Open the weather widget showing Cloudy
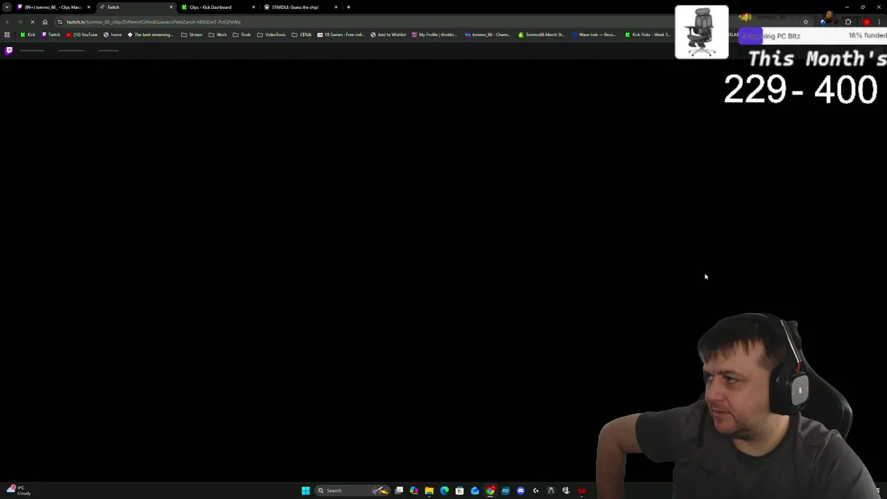Viewport: 887px width, 499px height. coord(19,491)
